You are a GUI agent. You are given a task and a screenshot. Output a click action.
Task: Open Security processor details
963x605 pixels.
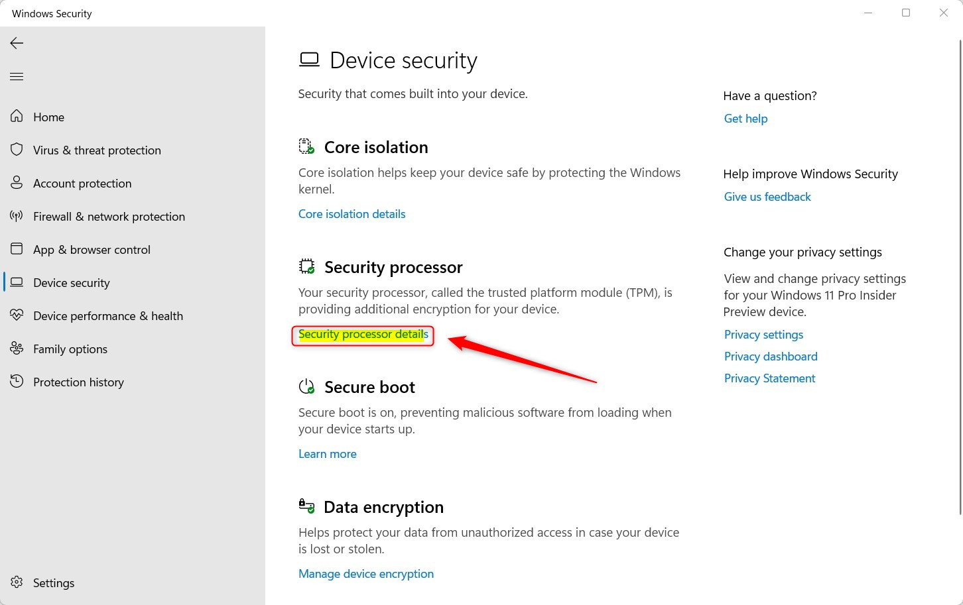coord(362,335)
